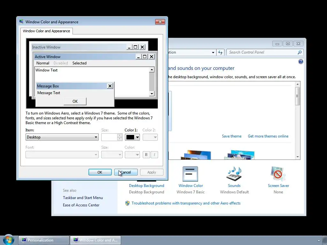Click preview Window Text scrollbar up arrow
Viewport: 327px width, 245px height.
pyautogui.click(x=152, y=70)
